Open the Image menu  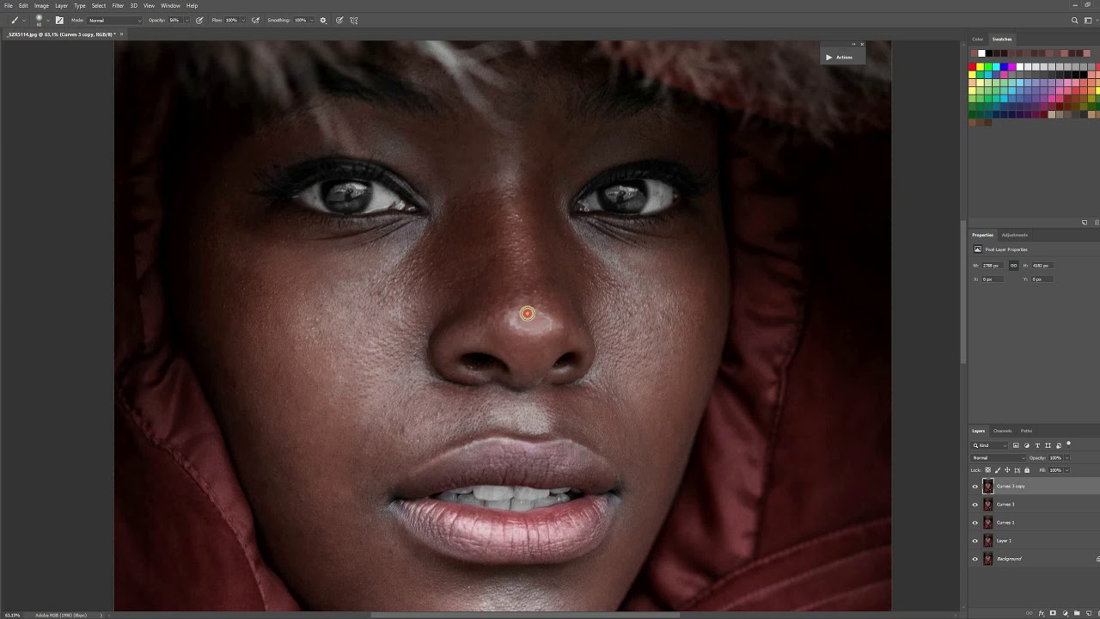tap(41, 5)
